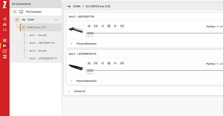Move Axis 2 to its maximum position

pos(122,26)
